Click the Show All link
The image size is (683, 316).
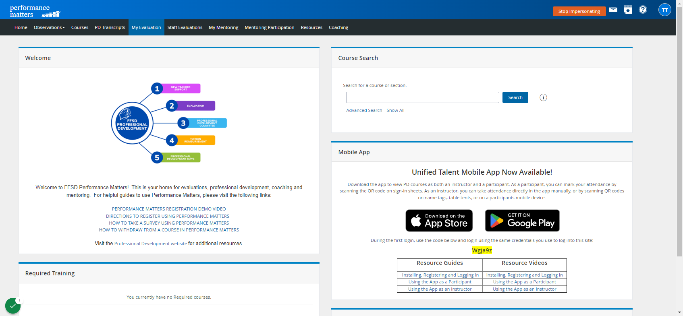pos(395,110)
